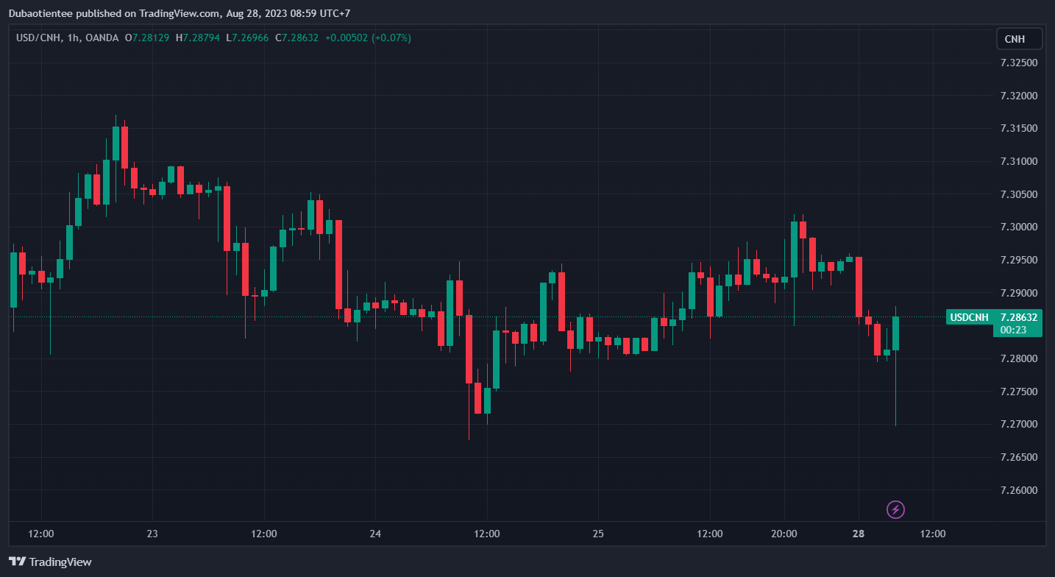The height and width of the screenshot is (577, 1055).
Task: Select the USD/CNH symbol title
Action: (43, 38)
